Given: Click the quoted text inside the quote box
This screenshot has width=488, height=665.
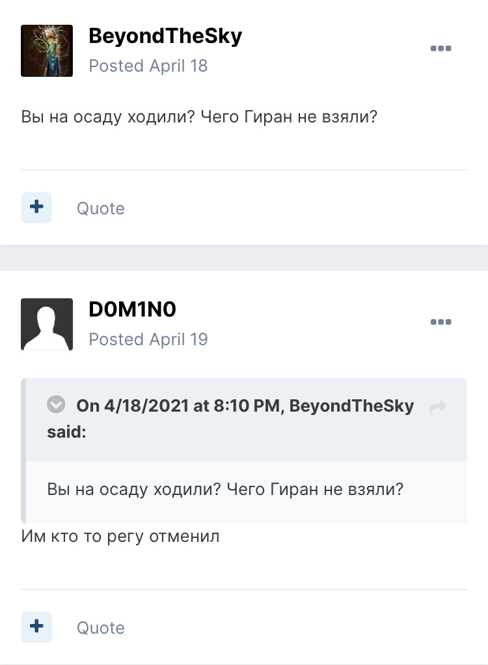Looking at the screenshot, I should [x=225, y=489].
